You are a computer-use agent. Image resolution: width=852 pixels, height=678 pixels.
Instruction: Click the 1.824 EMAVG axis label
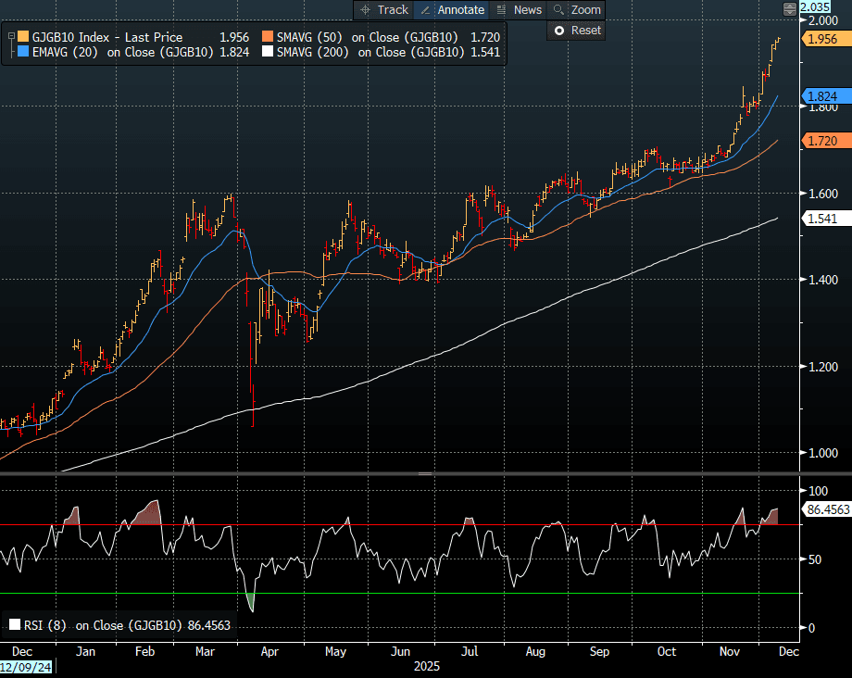(x=822, y=96)
